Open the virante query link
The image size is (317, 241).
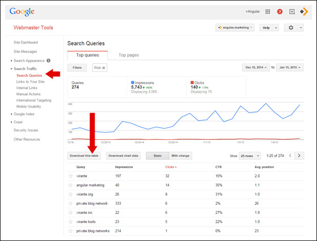(82, 176)
